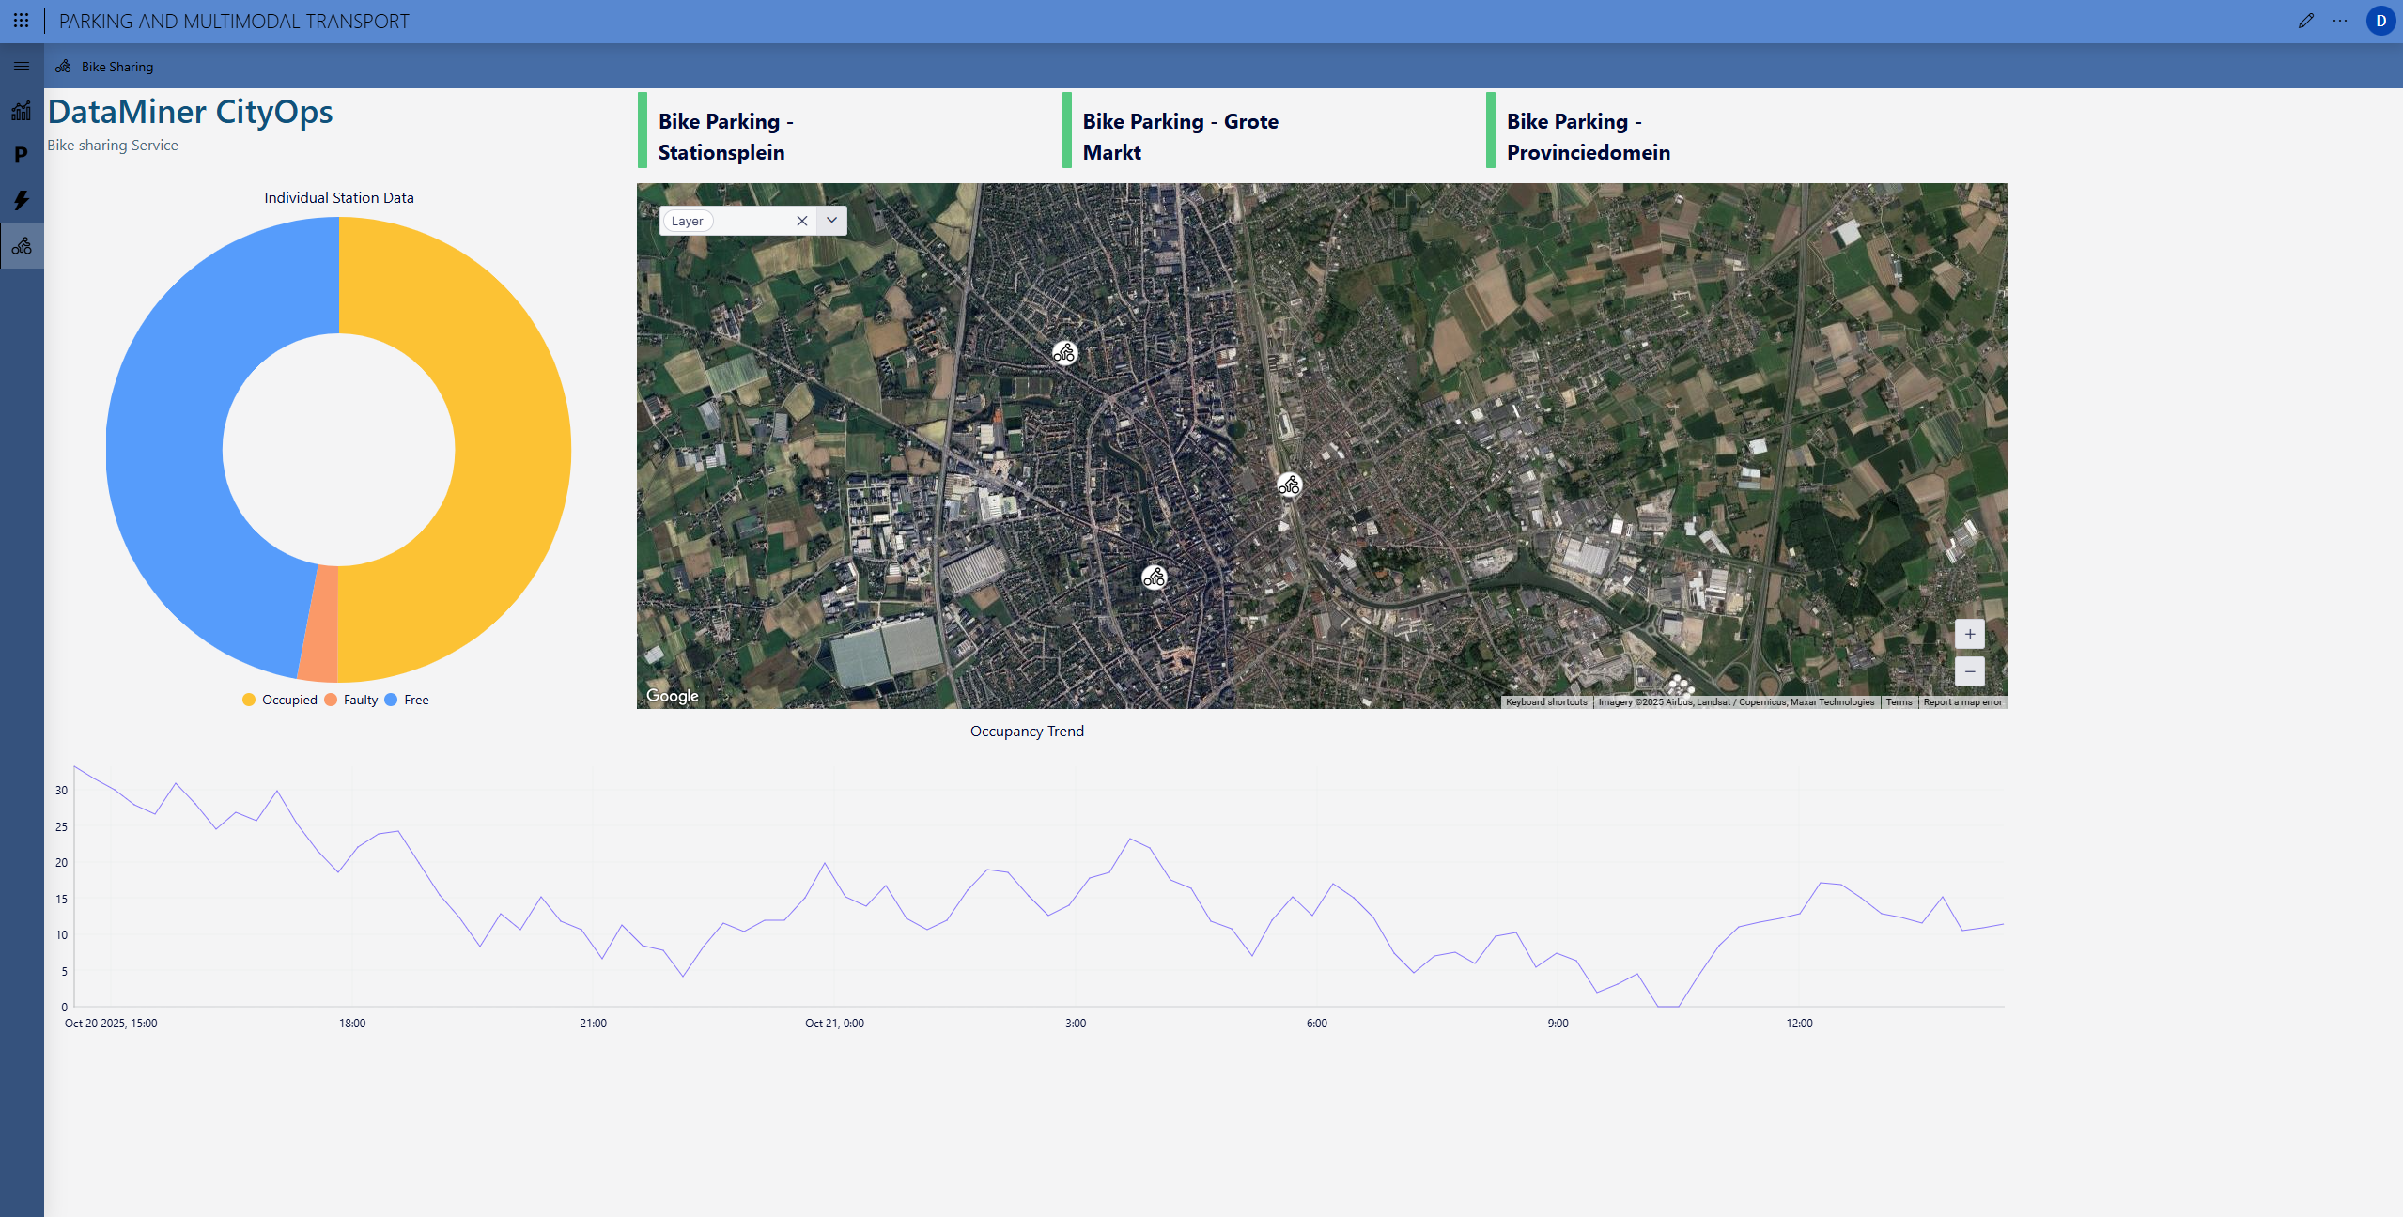Click the southern bike marker on map
This screenshot has width=2403, height=1217.
pyautogui.click(x=1155, y=578)
